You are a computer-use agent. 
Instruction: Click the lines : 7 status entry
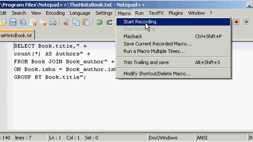tap(23, 138)
